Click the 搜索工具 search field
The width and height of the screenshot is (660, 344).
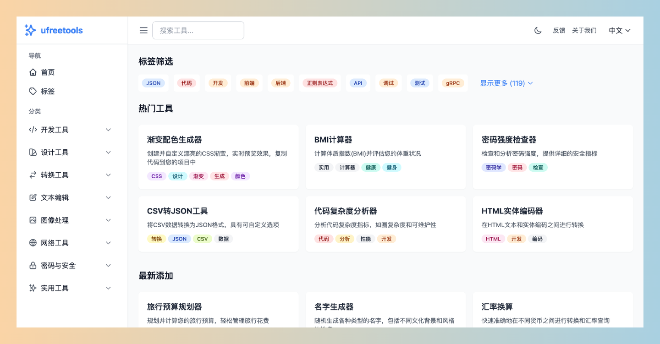click(x=198, y=30)
